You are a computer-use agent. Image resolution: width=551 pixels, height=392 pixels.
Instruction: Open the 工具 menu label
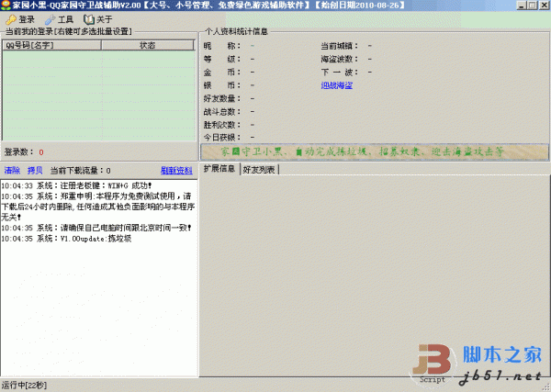point(66,19)
